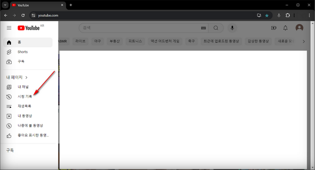Toggle the bookmark star icon
Screen dimensions: 315x170
point(267,15)
